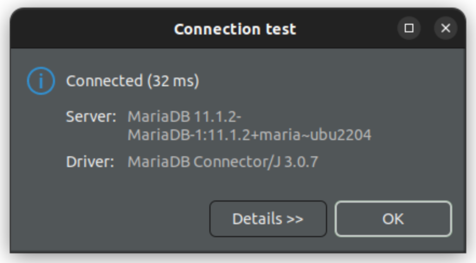Expand connection info with Details >>
Viewport: 476px width, 263px height.
(x=268, y=219)
